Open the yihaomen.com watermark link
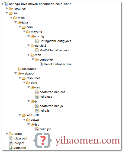123x152 pixels. click(x=88, y=141)
